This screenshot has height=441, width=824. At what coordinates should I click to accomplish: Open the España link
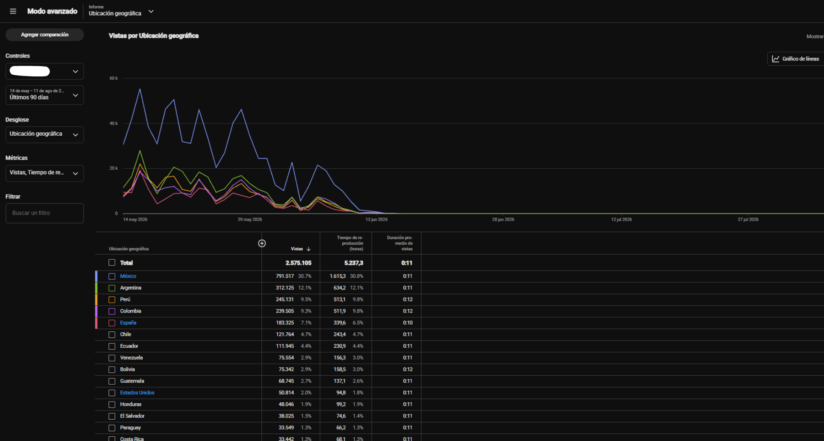[x=128, y=323]
